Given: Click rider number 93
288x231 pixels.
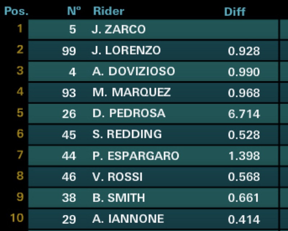Looking at the screenshot, I should 69,93.
